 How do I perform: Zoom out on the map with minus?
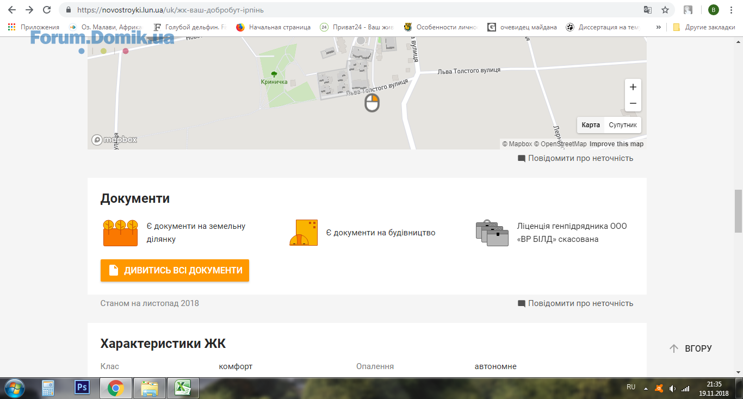633,103
